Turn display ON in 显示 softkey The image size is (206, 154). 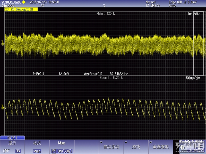pyautogui.click(x=18, y=151)
